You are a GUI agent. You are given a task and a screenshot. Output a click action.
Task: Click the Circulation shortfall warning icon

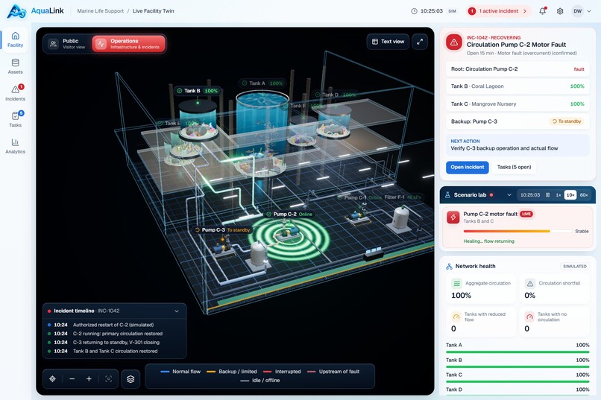point(530,284)
